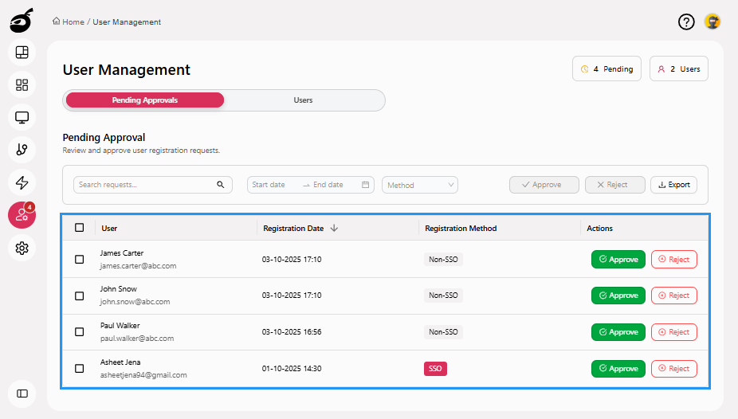Open the settings gear in sidebar
This screenshot has height=419, width=738.
(22, 248)
